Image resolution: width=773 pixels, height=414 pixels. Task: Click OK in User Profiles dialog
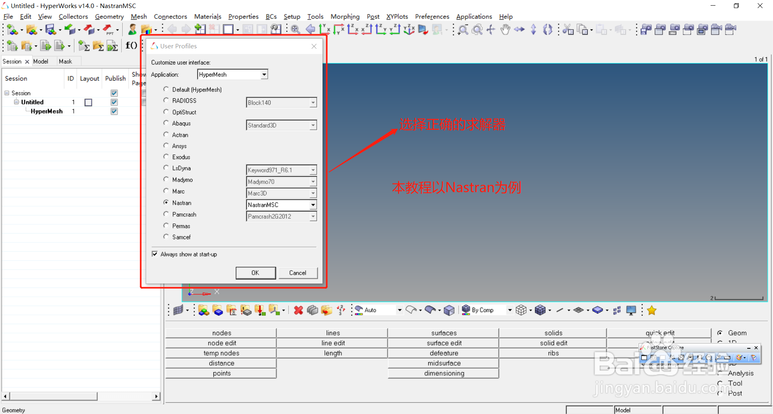tap(255, 273)
